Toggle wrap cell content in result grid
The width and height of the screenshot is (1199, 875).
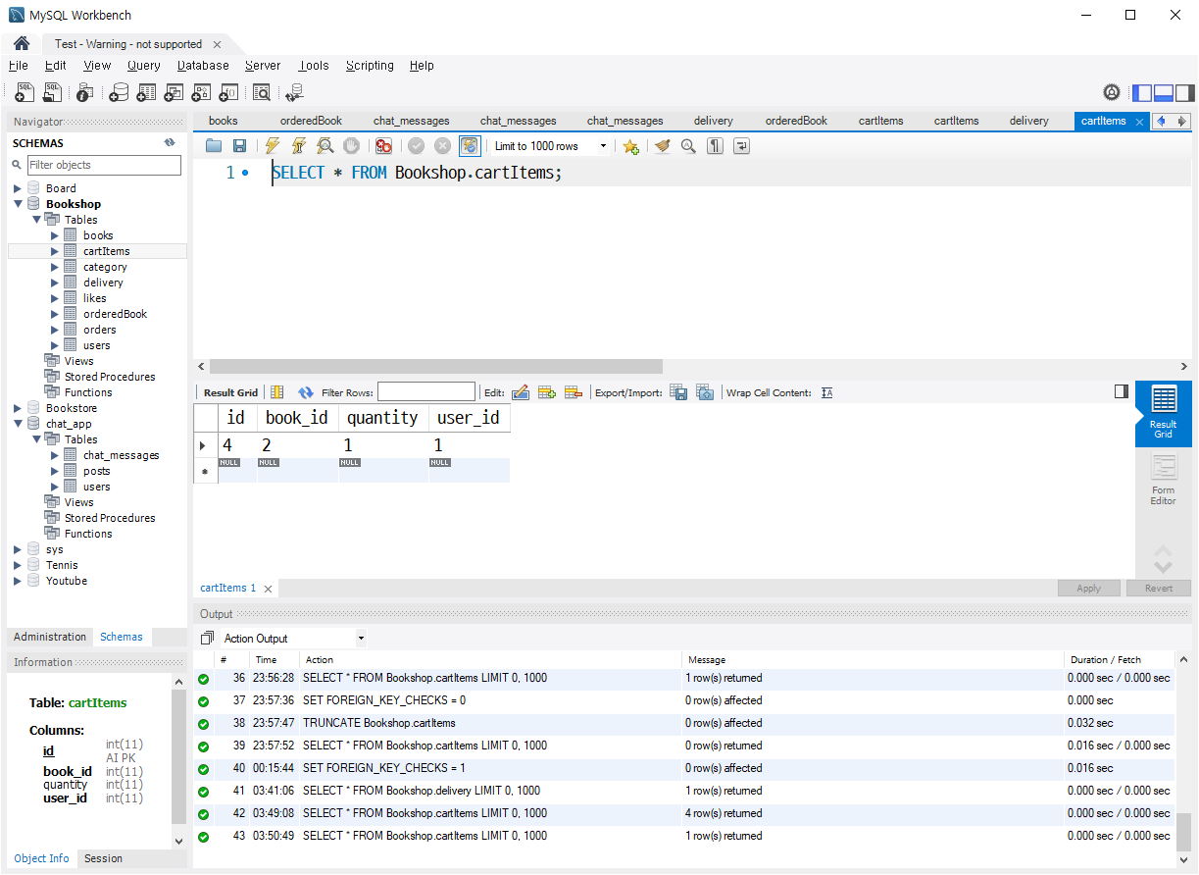tap(827, 392)
